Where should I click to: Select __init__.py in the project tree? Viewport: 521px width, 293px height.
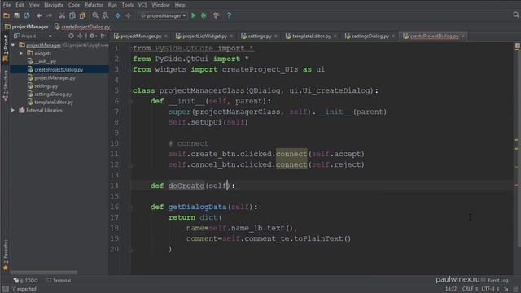46,62
